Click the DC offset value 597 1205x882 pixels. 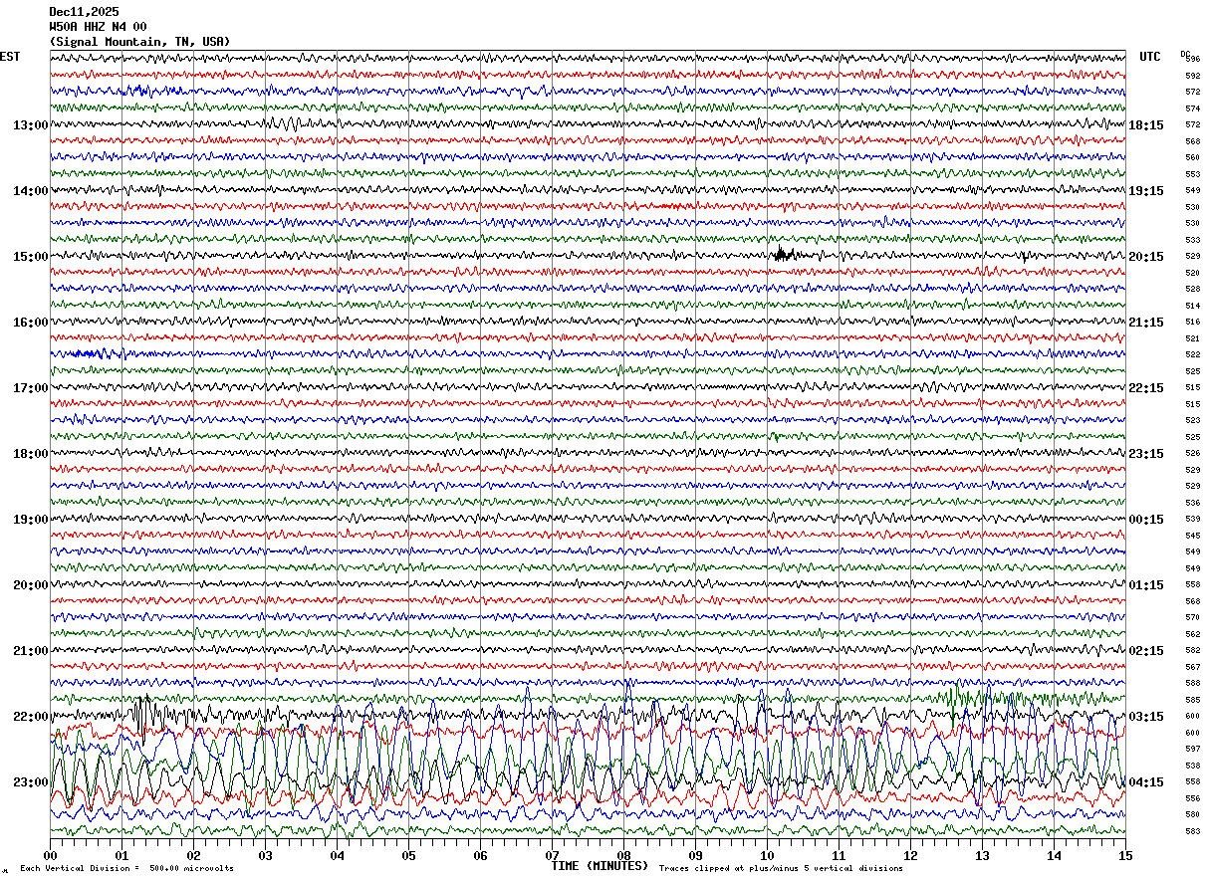[x=1193, y=749]
